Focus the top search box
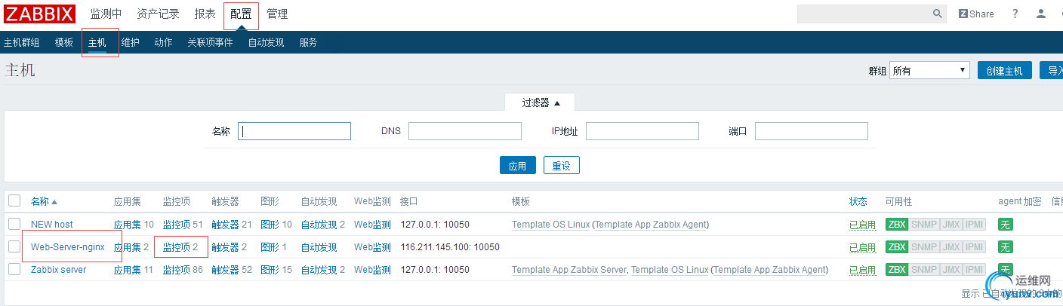Screen dimensions: 1063x306 click(864, 14)
